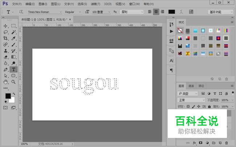Switch to the Paths tab
This screenshot has width=236, height=147.
tap(201, 86)
